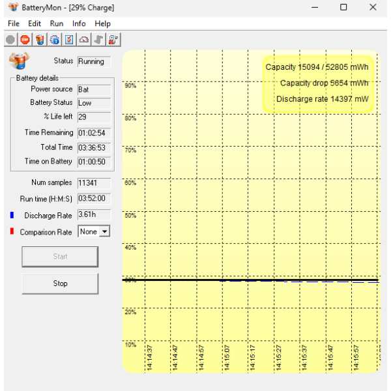Click the Capacity drop 5654 mWh text

324,83
